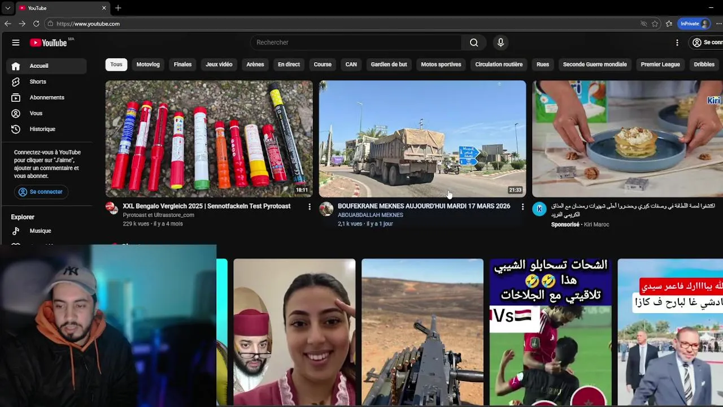Open the tab actions dropdown arrow
Screen dimensions: 723x407
[7, 8]
